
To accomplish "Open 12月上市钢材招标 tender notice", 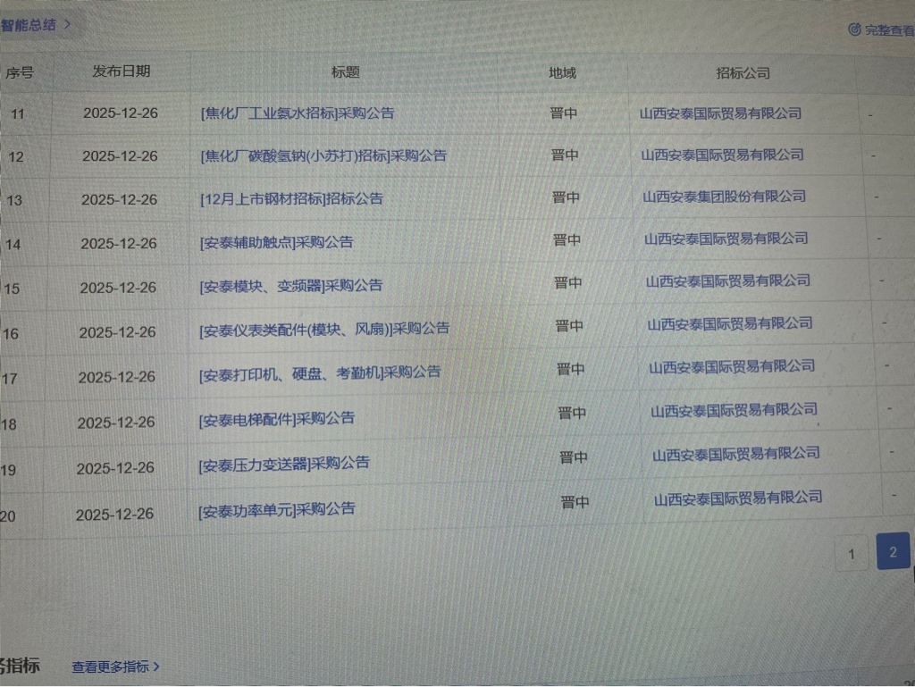I will (x=291, y=199).
